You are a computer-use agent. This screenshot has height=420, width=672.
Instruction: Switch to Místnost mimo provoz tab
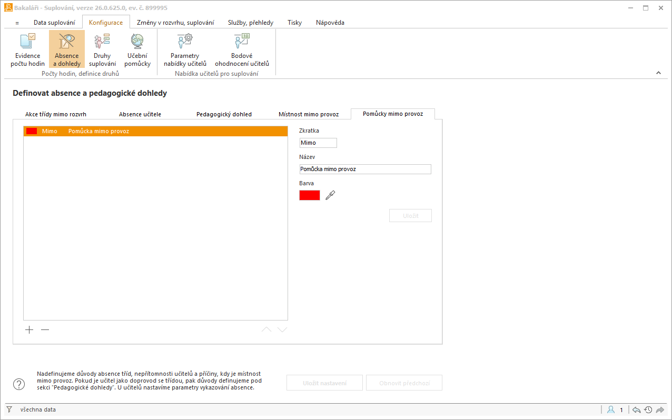pyautogui.click(x=309, y=114)
